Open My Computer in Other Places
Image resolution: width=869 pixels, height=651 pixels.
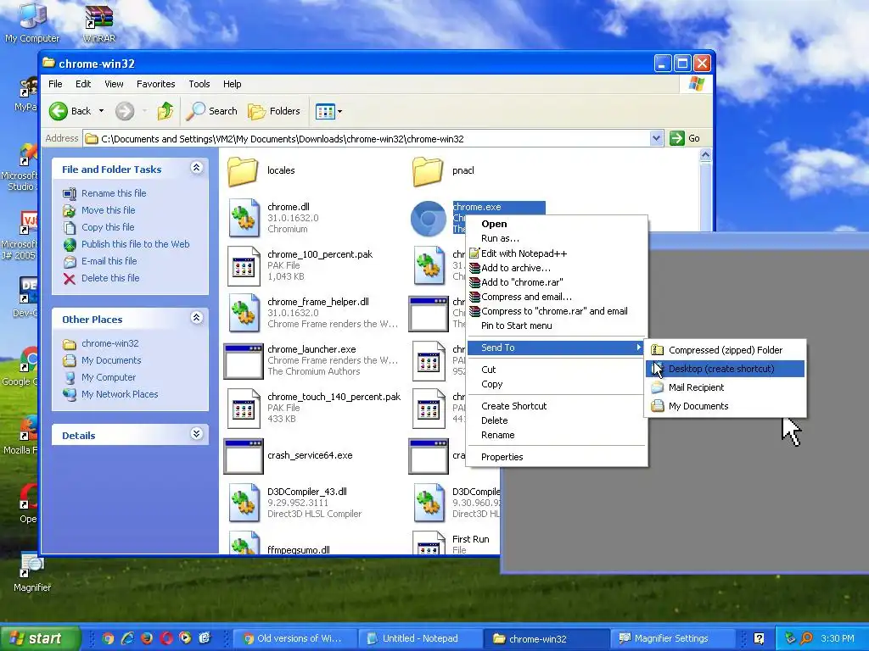click(x=108, y=377)
